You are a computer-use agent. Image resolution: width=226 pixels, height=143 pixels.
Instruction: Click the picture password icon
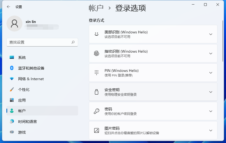[97, 130]
